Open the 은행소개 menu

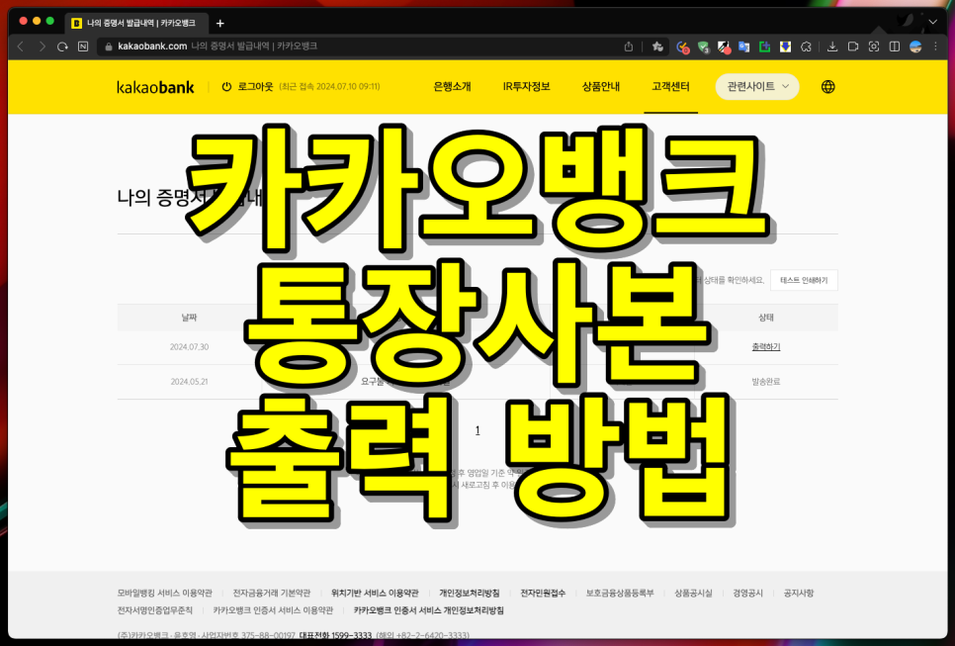(452, 86)
